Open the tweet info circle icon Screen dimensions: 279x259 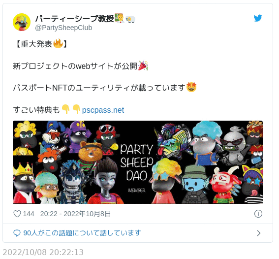(x=258, y=214)
